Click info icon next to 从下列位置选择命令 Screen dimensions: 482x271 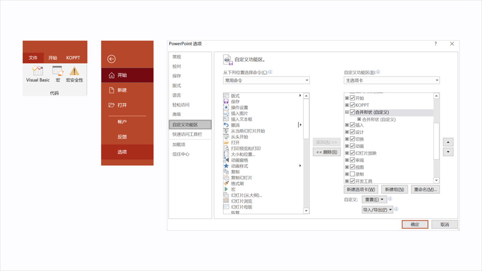[x=270, y=72]
